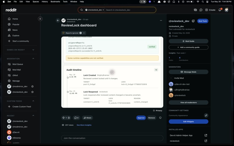Open the advertise icon in header

195,10
